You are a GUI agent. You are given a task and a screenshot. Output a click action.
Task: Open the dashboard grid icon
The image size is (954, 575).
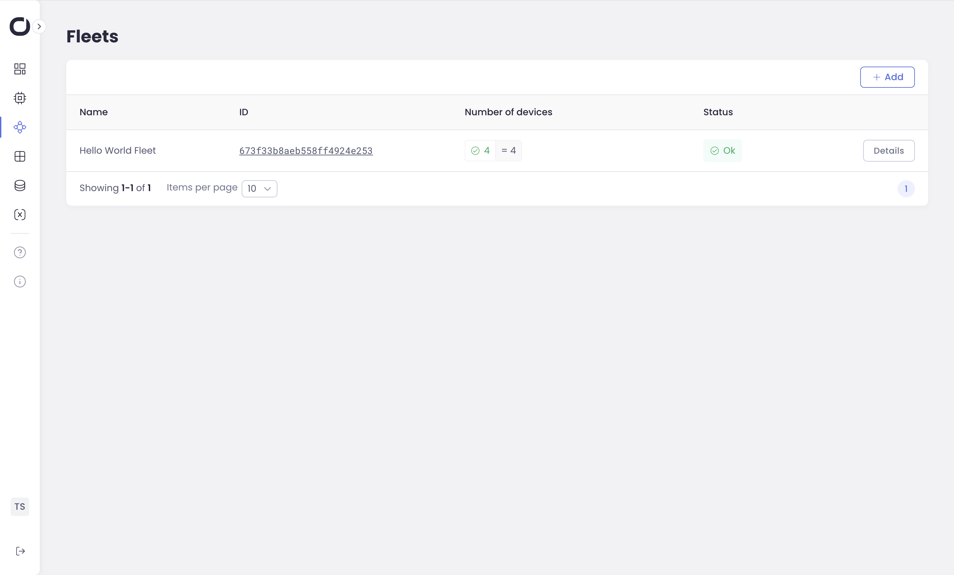point(20,69)
